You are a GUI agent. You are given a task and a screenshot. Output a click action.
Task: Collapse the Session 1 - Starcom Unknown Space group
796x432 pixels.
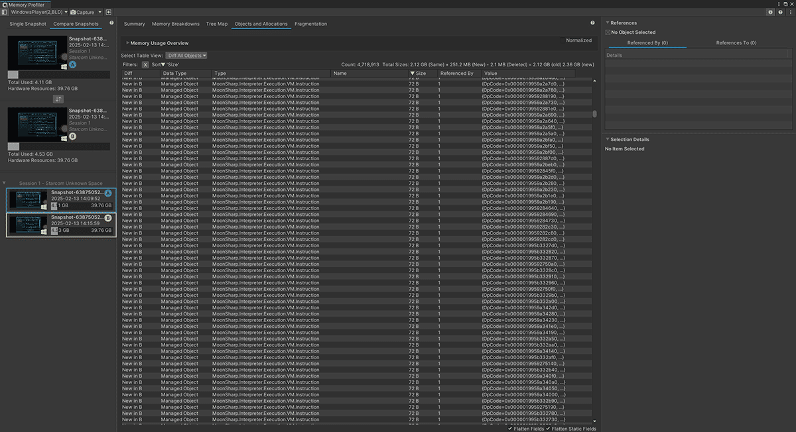pyautogui.click(x=5, y=183)
